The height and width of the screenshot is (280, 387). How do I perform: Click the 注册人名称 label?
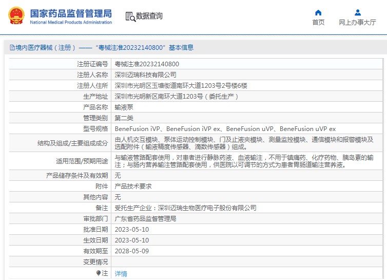tap(92, 74)
